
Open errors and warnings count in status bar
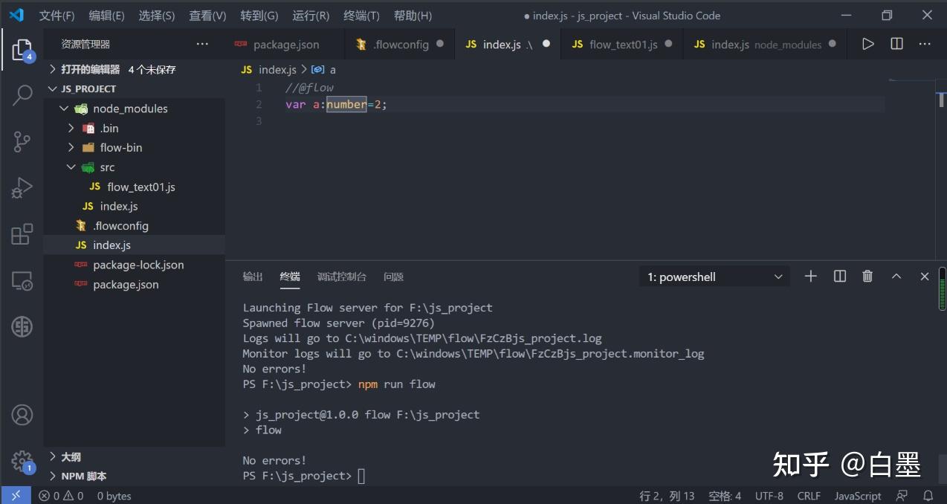(61, 496)
